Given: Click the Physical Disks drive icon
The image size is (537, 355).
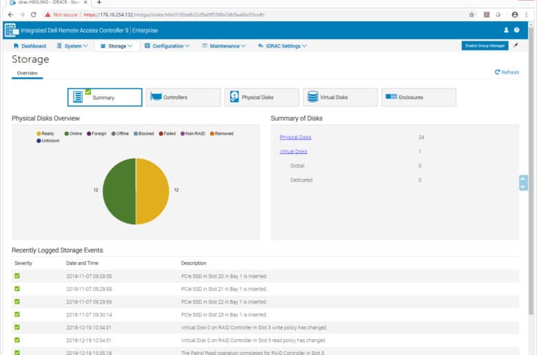Looking at the screenshot, I should pyautogui.click(x=234, y=96).
